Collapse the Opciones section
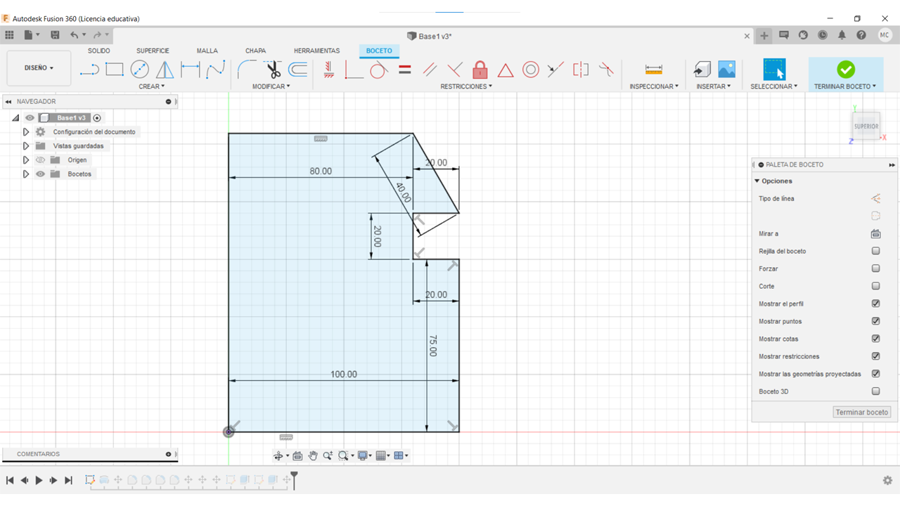900x506 pixels. [x=757, y=181]
